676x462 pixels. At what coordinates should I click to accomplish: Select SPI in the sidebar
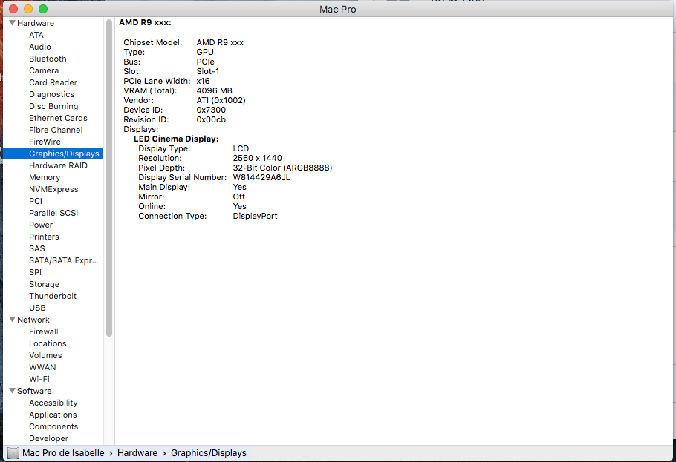point(36,272)
